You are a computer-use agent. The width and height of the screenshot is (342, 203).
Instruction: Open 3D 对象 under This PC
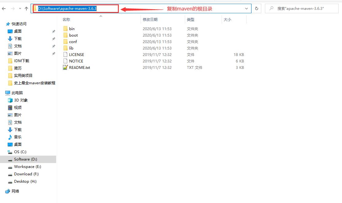pyautogui.click(x=21, y=100)
